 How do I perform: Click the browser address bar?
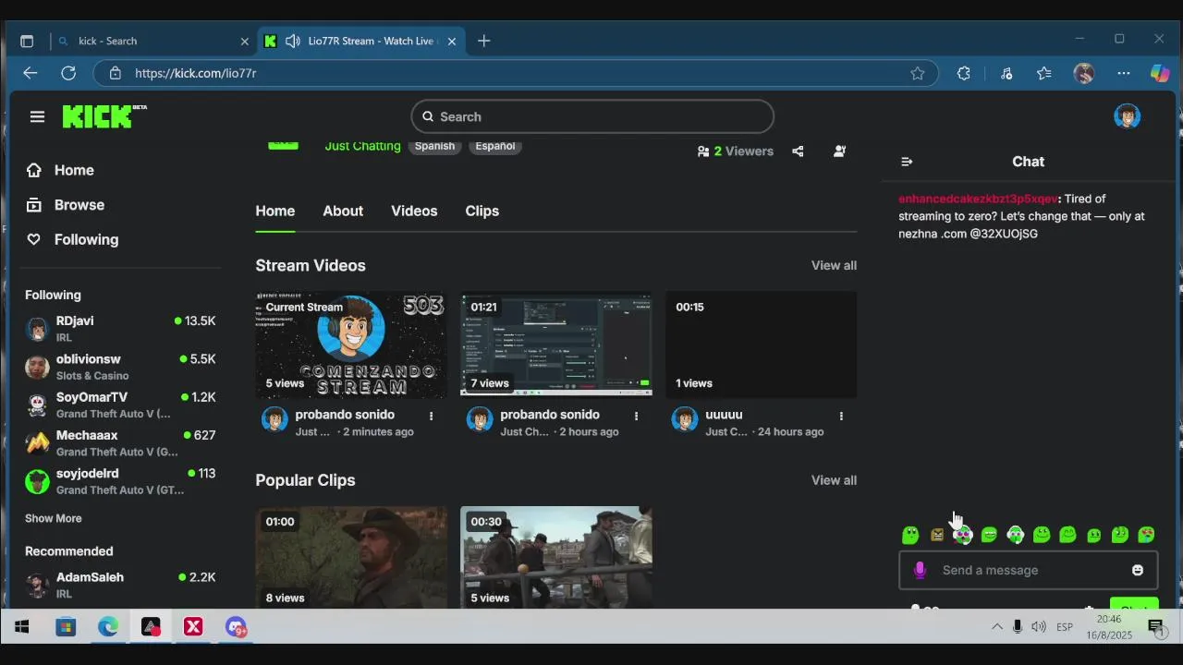516,73
